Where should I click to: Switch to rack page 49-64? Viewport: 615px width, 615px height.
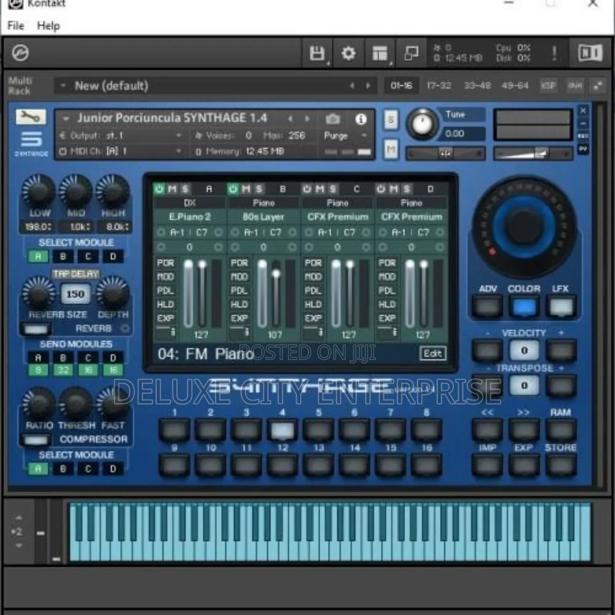515,85
